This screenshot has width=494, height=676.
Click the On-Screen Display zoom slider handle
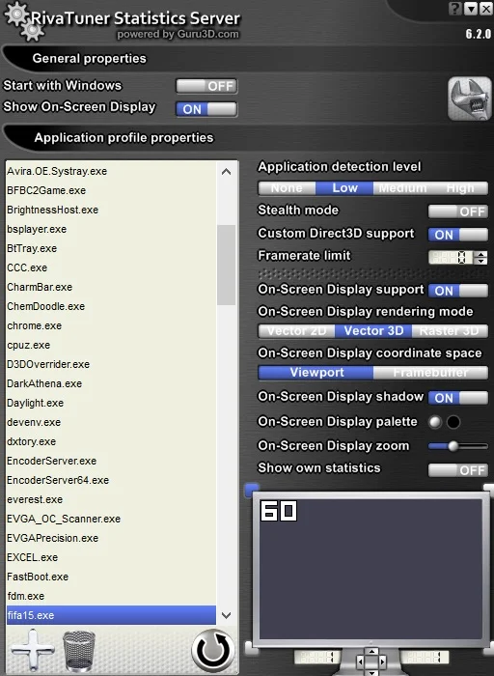tap(453, 446)
